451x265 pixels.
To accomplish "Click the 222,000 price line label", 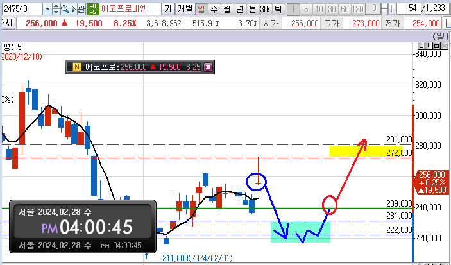I will tap(399, 230).
